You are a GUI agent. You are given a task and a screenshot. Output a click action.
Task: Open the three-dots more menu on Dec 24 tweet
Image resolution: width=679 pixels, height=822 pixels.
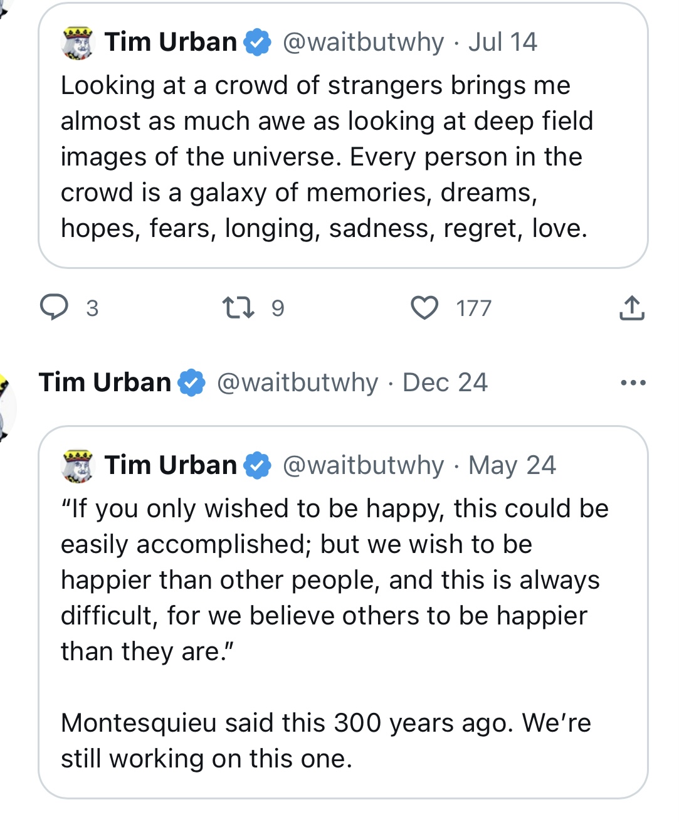pos(633,382)
